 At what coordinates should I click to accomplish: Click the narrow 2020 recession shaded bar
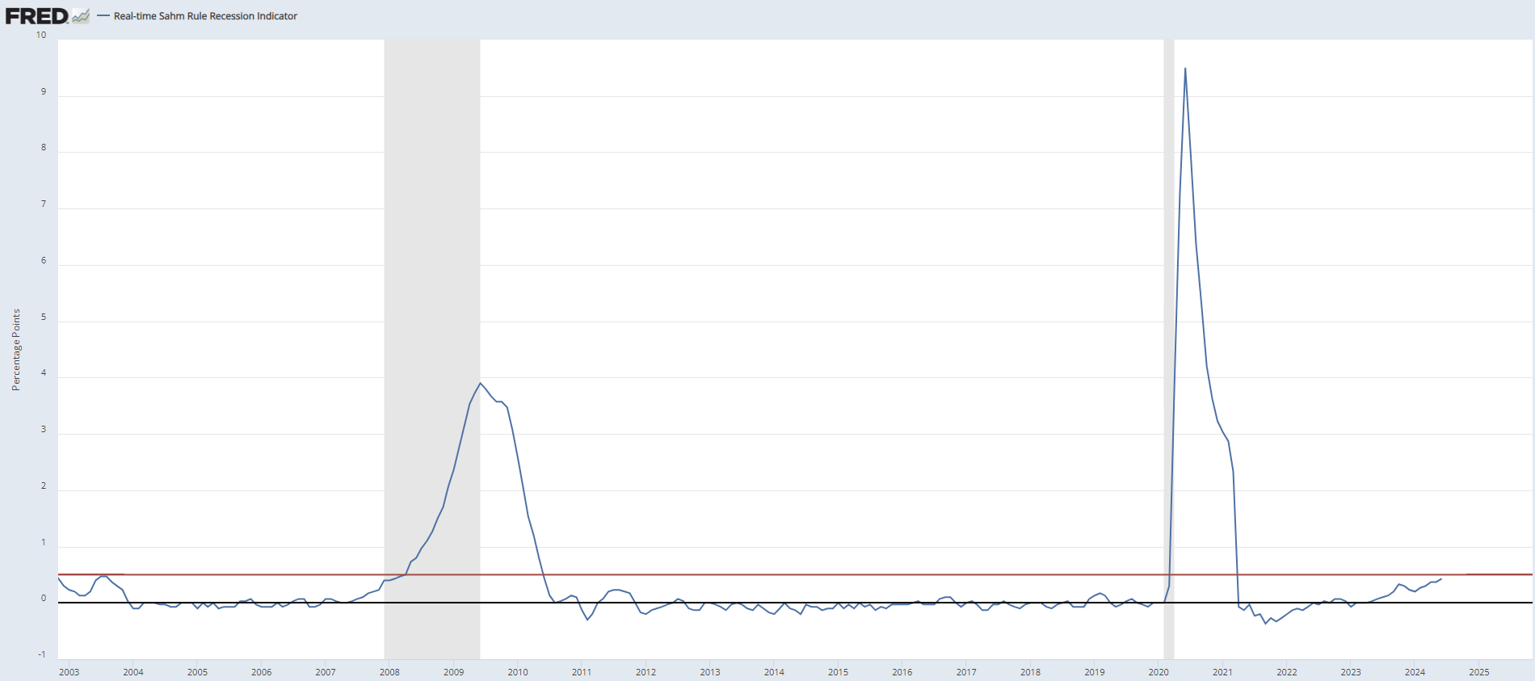tap(1168, 242)
